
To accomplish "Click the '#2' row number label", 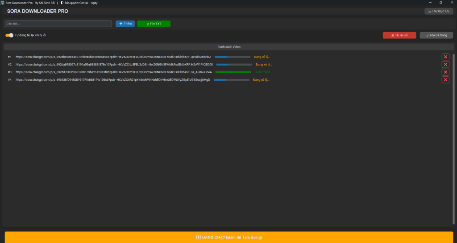I will click(x=10, y=65).
